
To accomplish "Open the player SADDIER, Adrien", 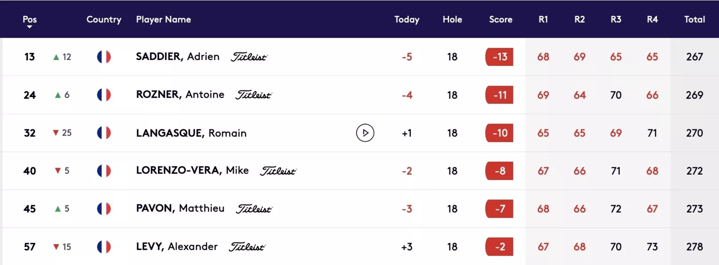I will click(x=178, y=56).
